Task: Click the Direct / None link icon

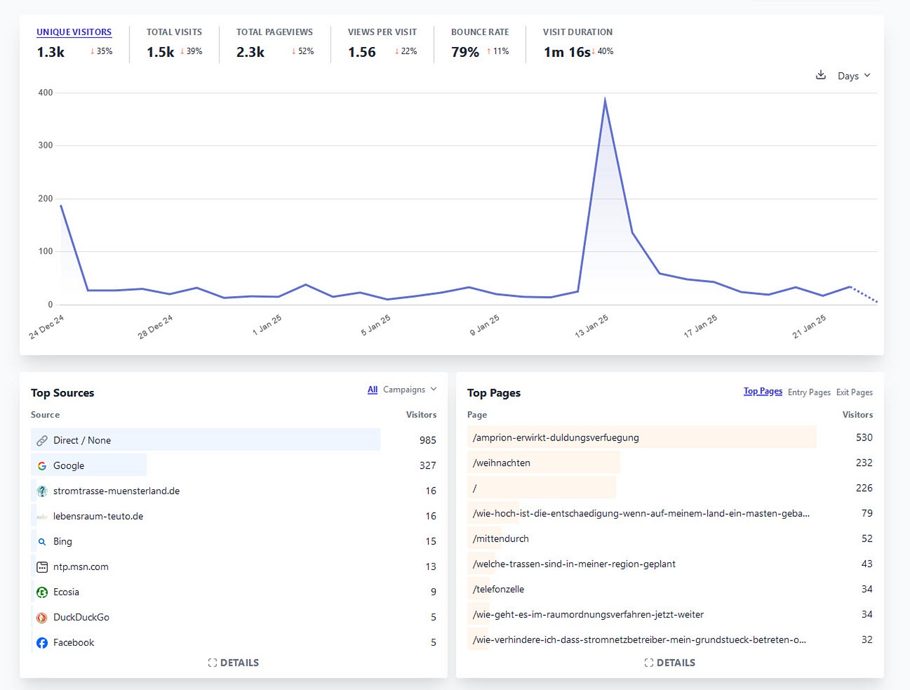Action: [42, 440]
